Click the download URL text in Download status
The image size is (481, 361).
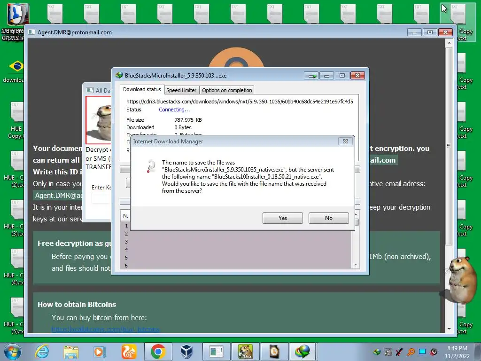[x=240, y=102]
